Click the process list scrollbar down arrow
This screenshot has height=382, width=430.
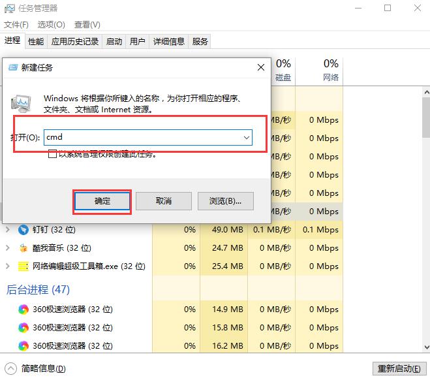click(x=427, y=347)
